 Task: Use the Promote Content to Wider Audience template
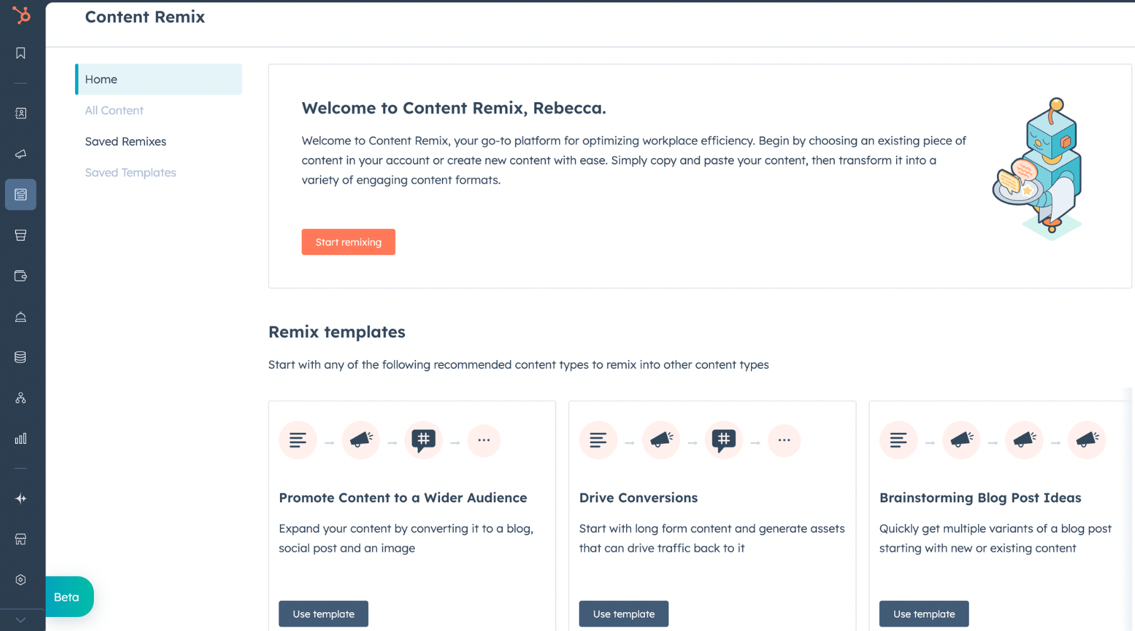coord(323,613)
